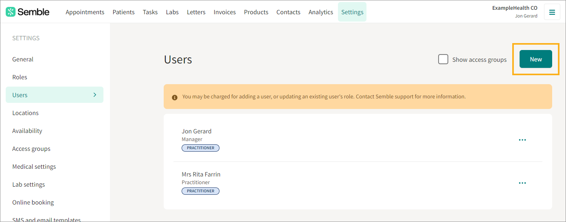Open Access groups settings

tap(31, 149)
